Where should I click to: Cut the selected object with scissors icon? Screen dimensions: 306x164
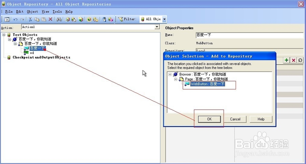click(x=30, y=19)
